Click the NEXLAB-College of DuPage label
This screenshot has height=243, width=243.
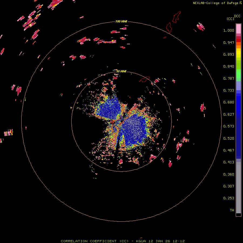coord(215,3)
